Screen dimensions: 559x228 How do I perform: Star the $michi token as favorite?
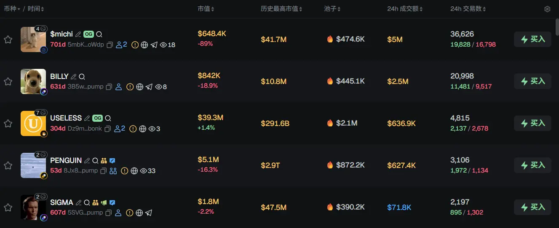tap(8, 39)
